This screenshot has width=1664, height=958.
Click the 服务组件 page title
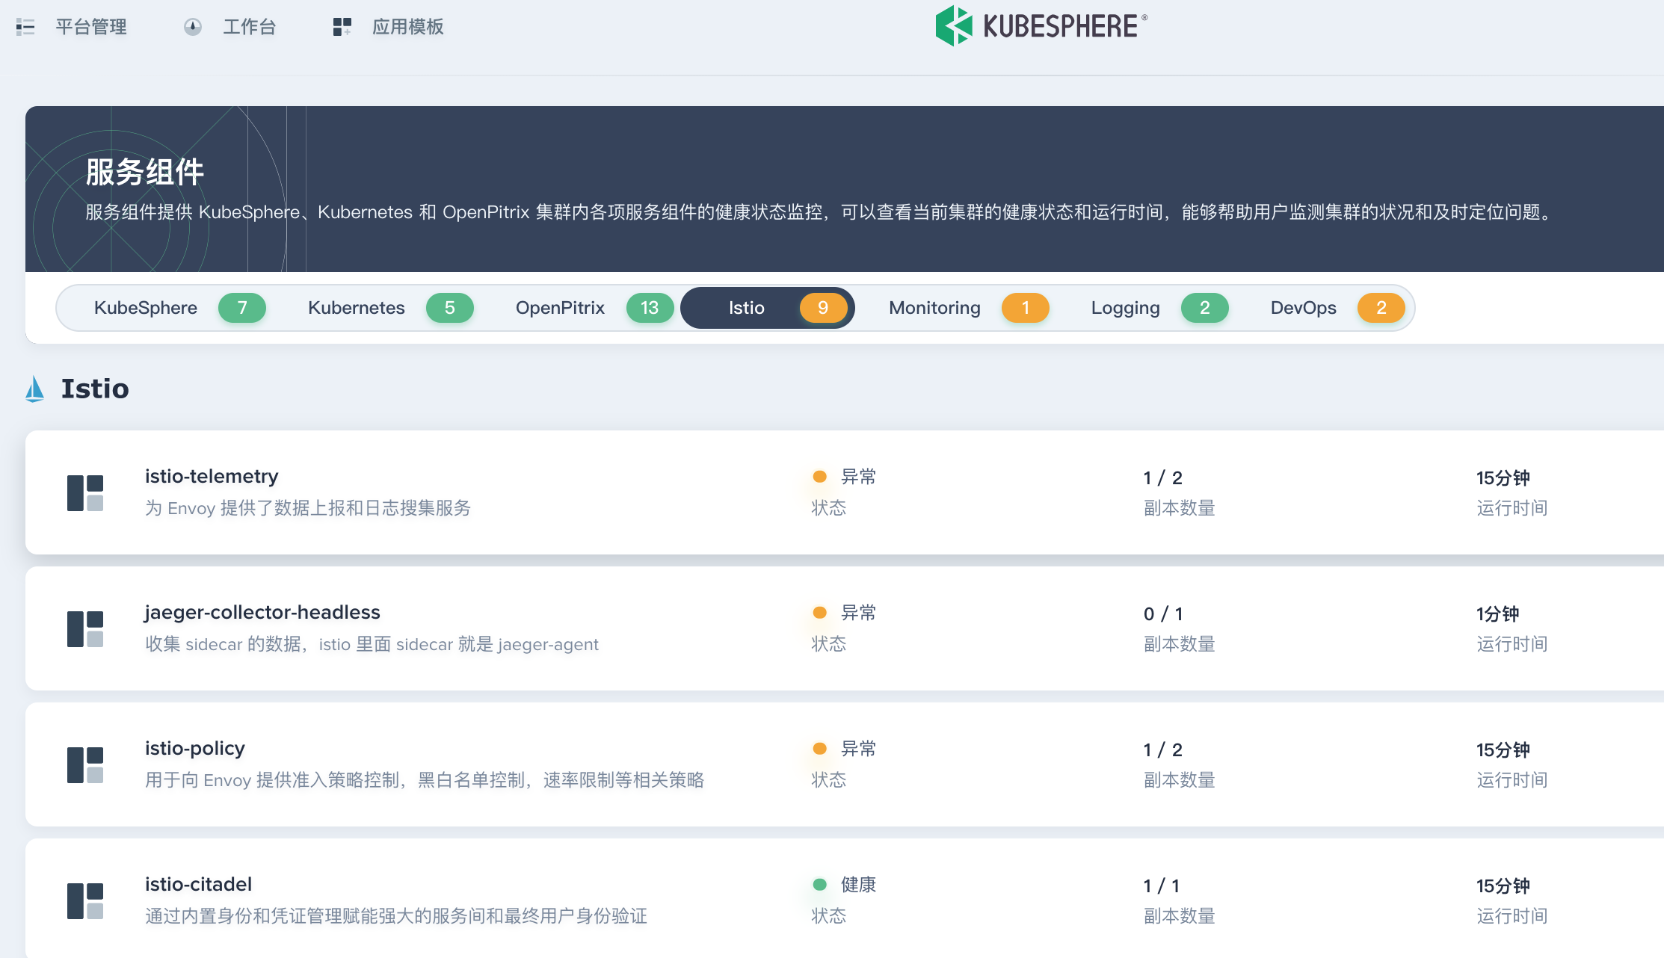click(x=144, y=173)
